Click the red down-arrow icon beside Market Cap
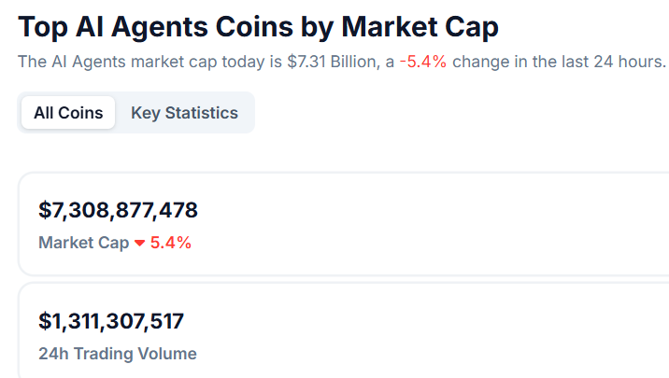 pos(139,244)
